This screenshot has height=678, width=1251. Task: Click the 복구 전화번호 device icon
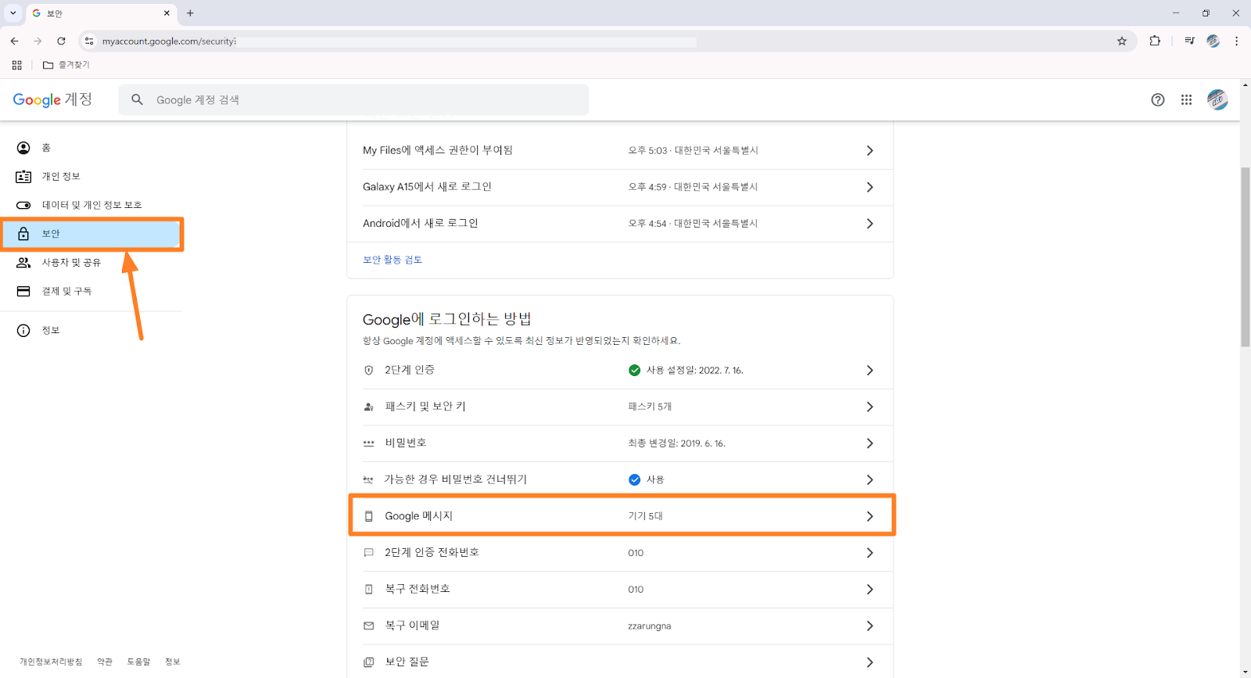coord(369,590)
